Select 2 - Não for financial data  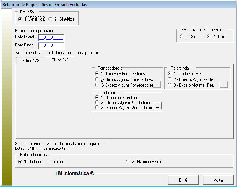(x=209, y=37)
